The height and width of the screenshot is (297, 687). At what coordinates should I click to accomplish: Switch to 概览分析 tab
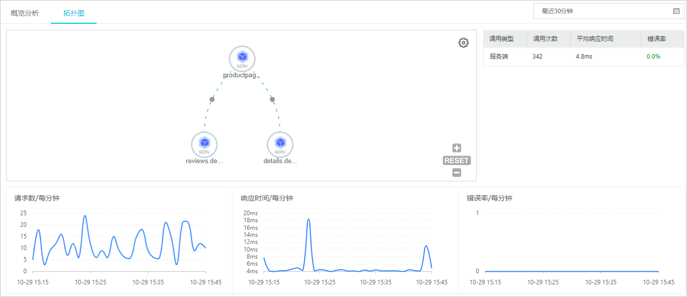[x=25, y=13]
